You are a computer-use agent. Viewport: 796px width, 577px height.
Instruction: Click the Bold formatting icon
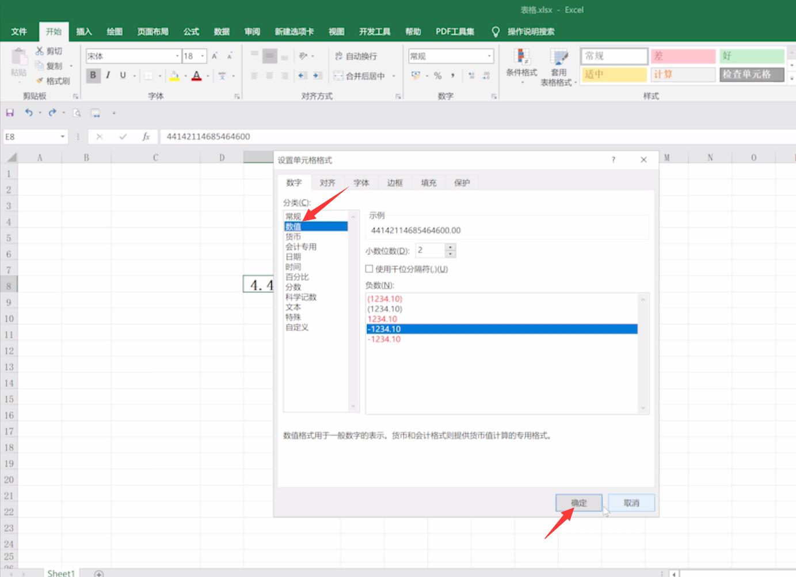pos(93,75)
